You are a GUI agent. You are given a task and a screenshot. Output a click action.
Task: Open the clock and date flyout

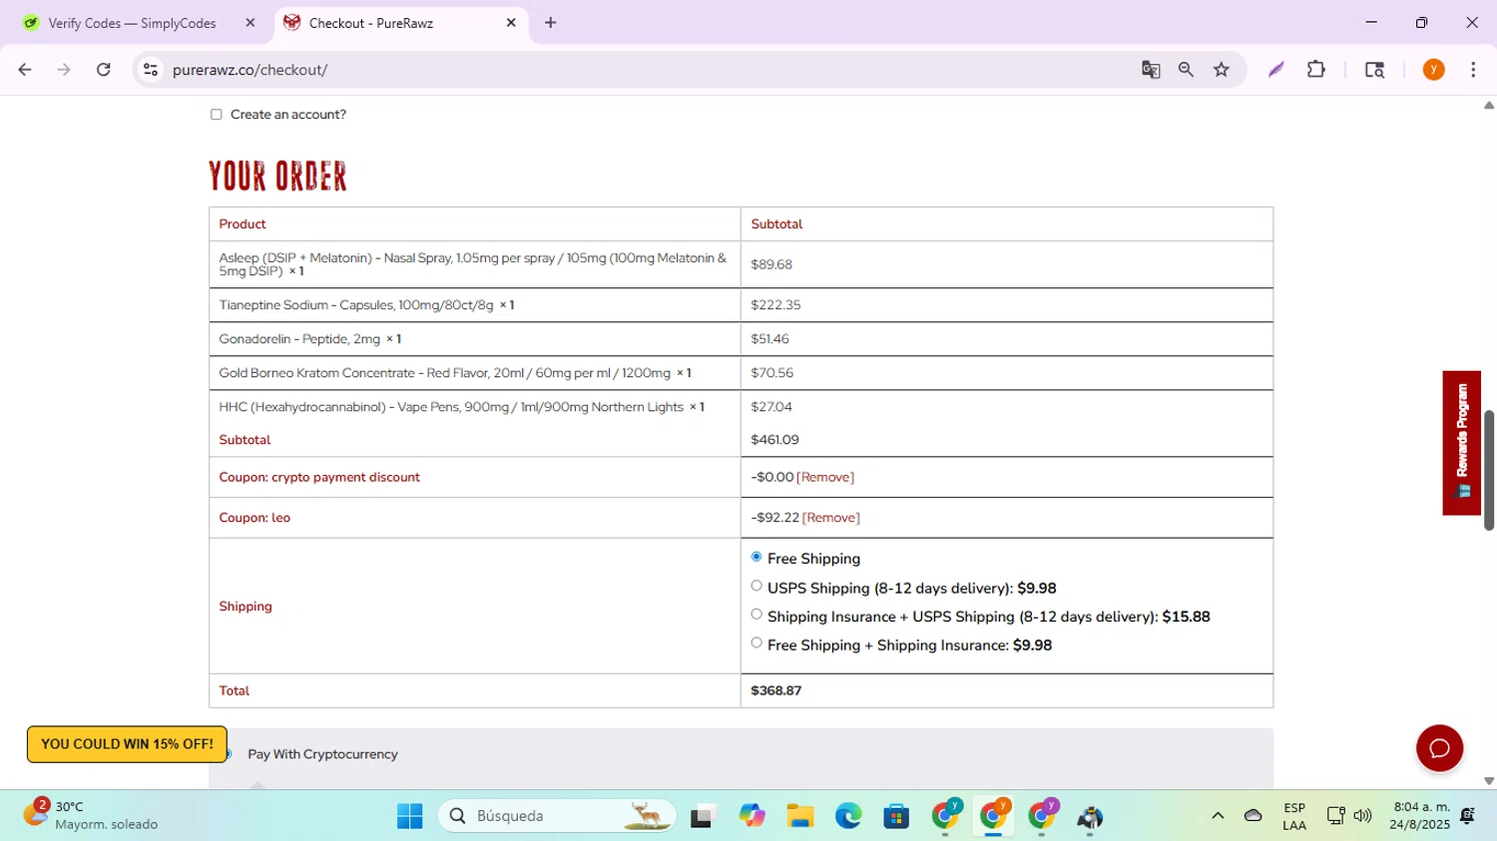coord(1421,816)
